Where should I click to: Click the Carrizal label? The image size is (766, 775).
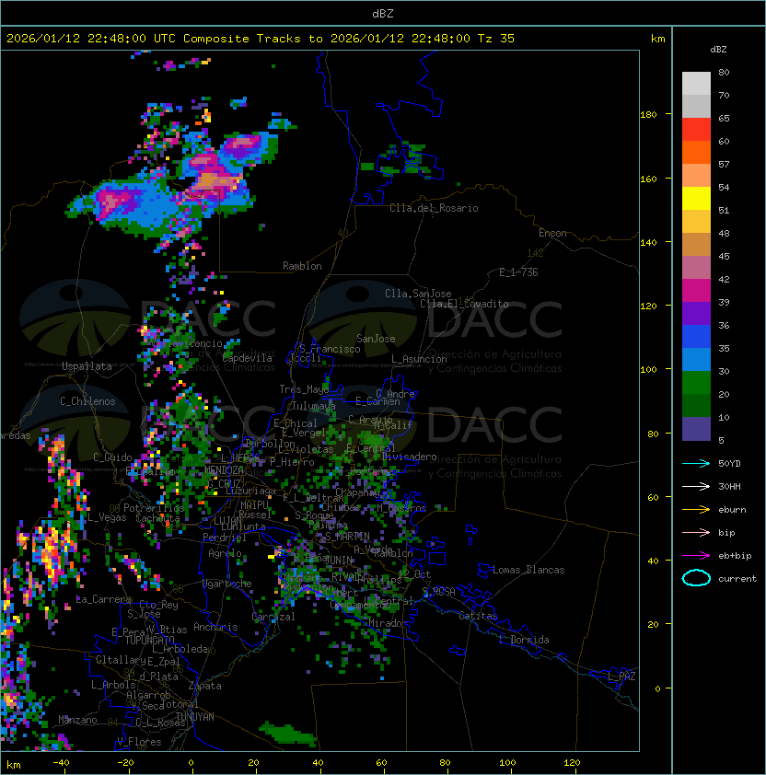coord(273,617)
